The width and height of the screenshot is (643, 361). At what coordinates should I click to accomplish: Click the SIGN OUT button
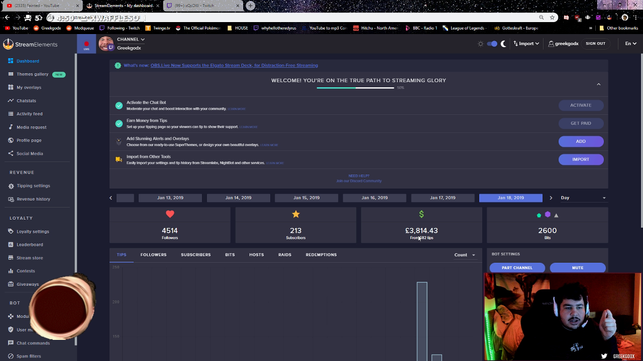(595, 44)
